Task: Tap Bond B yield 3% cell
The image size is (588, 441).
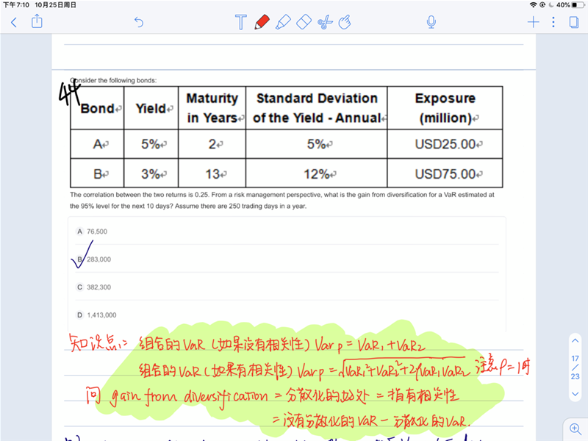Action: pyautogui.click(x=151, y=173)
